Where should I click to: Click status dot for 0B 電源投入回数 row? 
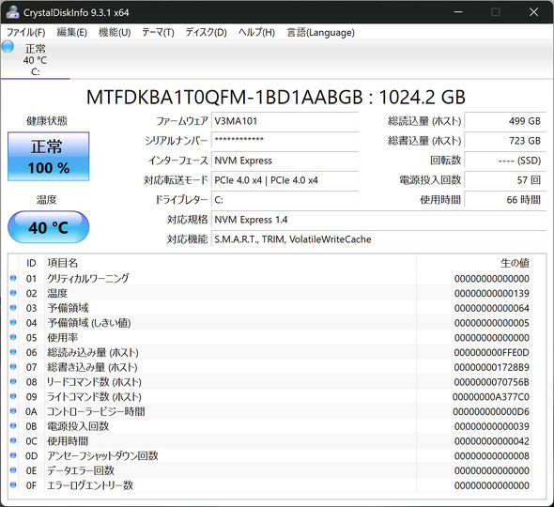[x=13, y=426]
